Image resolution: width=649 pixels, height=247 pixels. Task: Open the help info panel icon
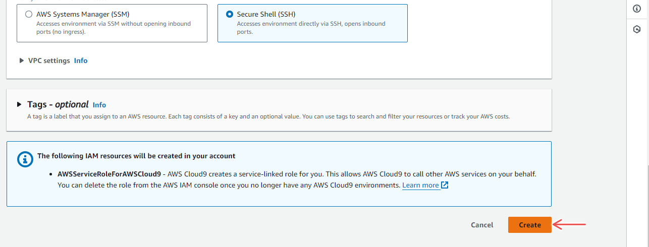pos(636,9)
